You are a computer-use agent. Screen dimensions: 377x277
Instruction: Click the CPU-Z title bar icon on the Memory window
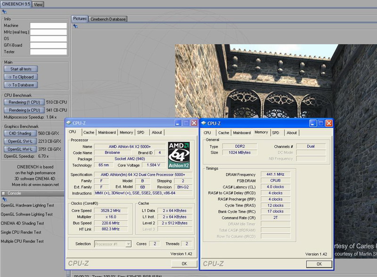coord(204,123)
